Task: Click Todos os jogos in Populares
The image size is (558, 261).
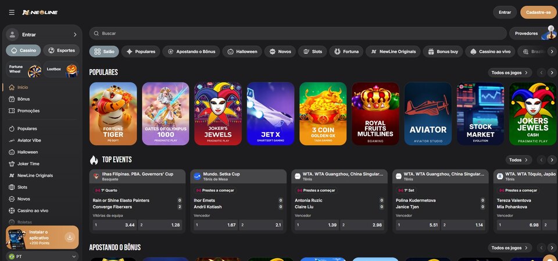Action: point(510,73)
